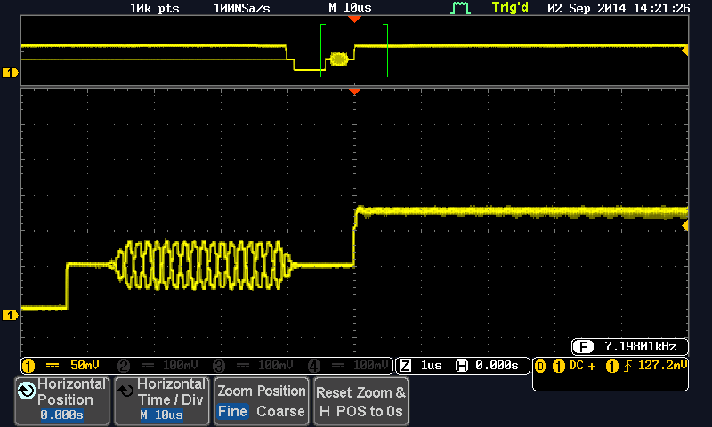Click channel 1 ground marker in overview
Viewport: 712px width, 427px height.
tap(11, 72)
